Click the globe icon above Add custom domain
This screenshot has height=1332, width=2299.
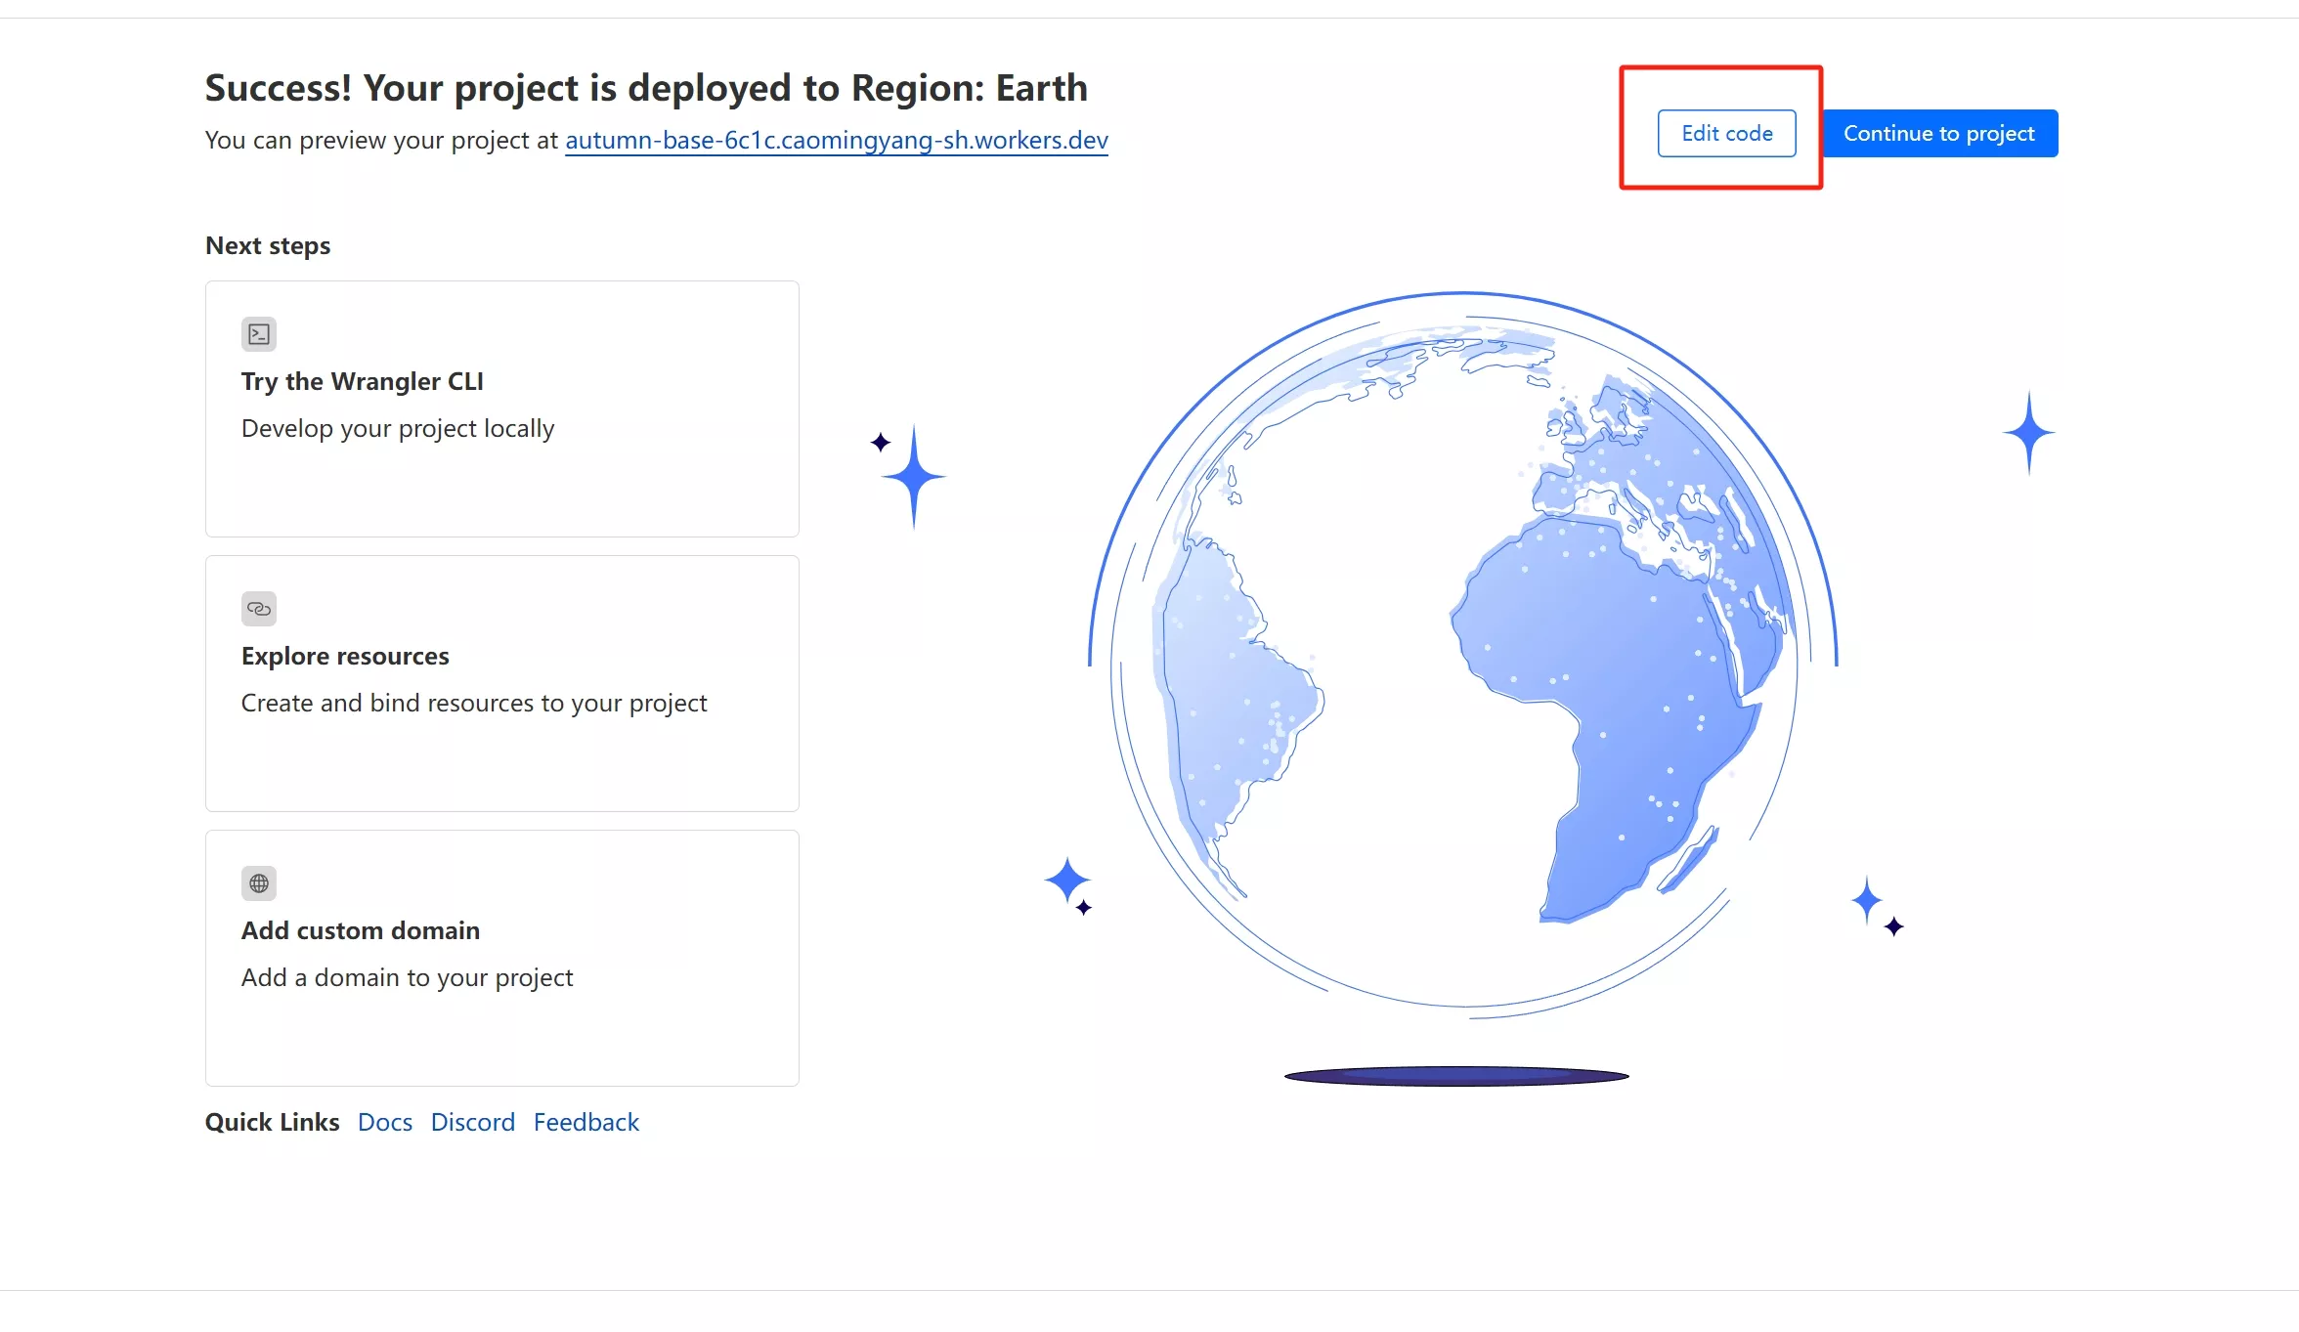pos(259,883)
